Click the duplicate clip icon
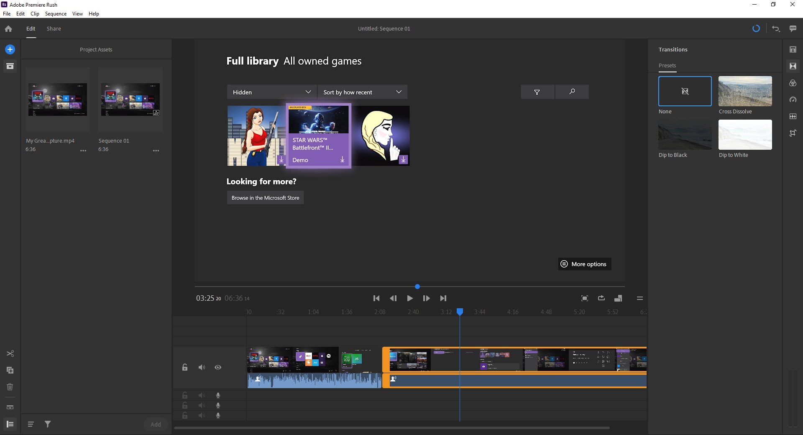 click(10, 371)
